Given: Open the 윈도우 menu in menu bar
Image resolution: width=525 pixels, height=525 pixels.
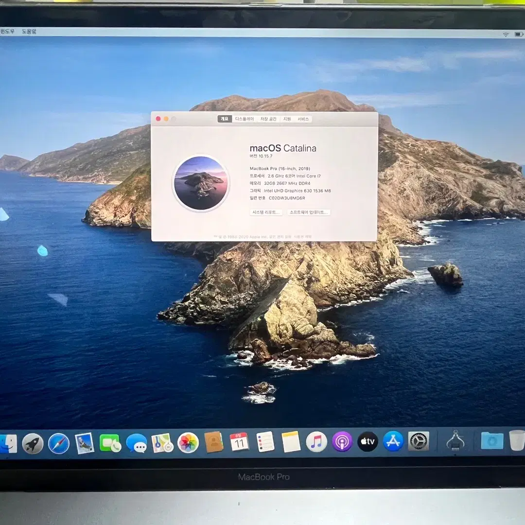Looking at the screenshot, I should tap(7, 31).
